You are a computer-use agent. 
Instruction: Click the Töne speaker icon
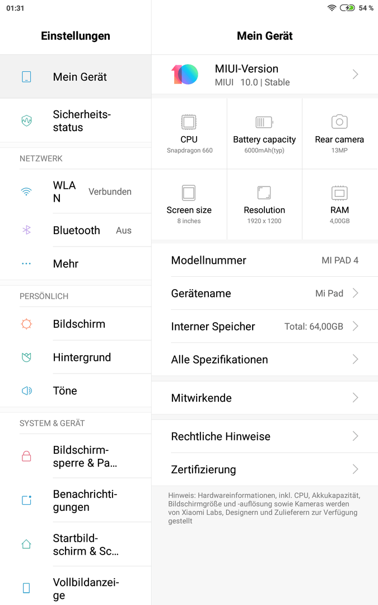coord(27,390)
